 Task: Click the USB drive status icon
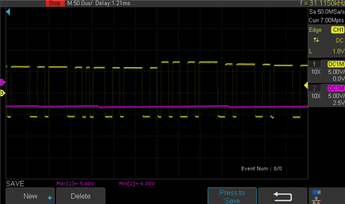coord(316,192)
